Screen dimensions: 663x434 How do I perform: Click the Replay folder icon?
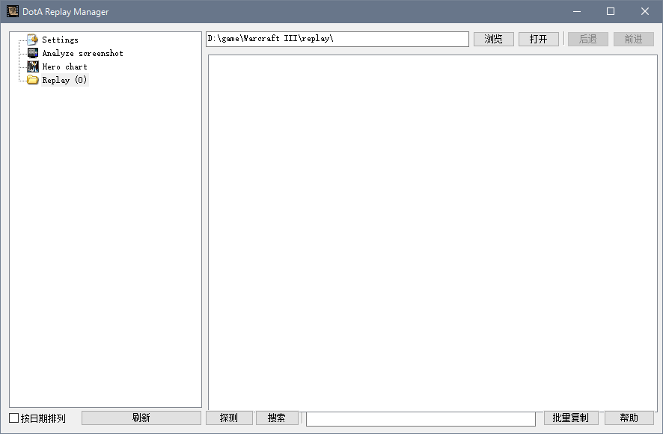tap(33, 80)
